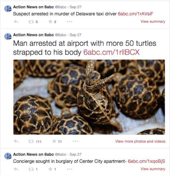Open the 6abc.cm/1rAVsiF link
The image size is (170, 175).
coord(136,14)
